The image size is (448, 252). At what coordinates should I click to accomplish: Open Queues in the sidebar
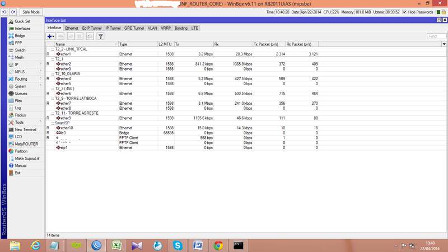[x=21, y=94]
